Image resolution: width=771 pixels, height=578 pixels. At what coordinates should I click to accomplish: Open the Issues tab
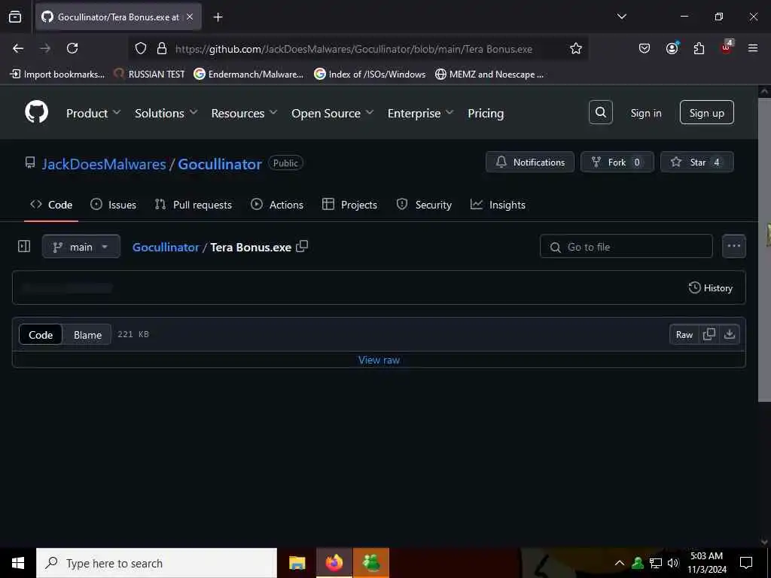click(114, 205)
